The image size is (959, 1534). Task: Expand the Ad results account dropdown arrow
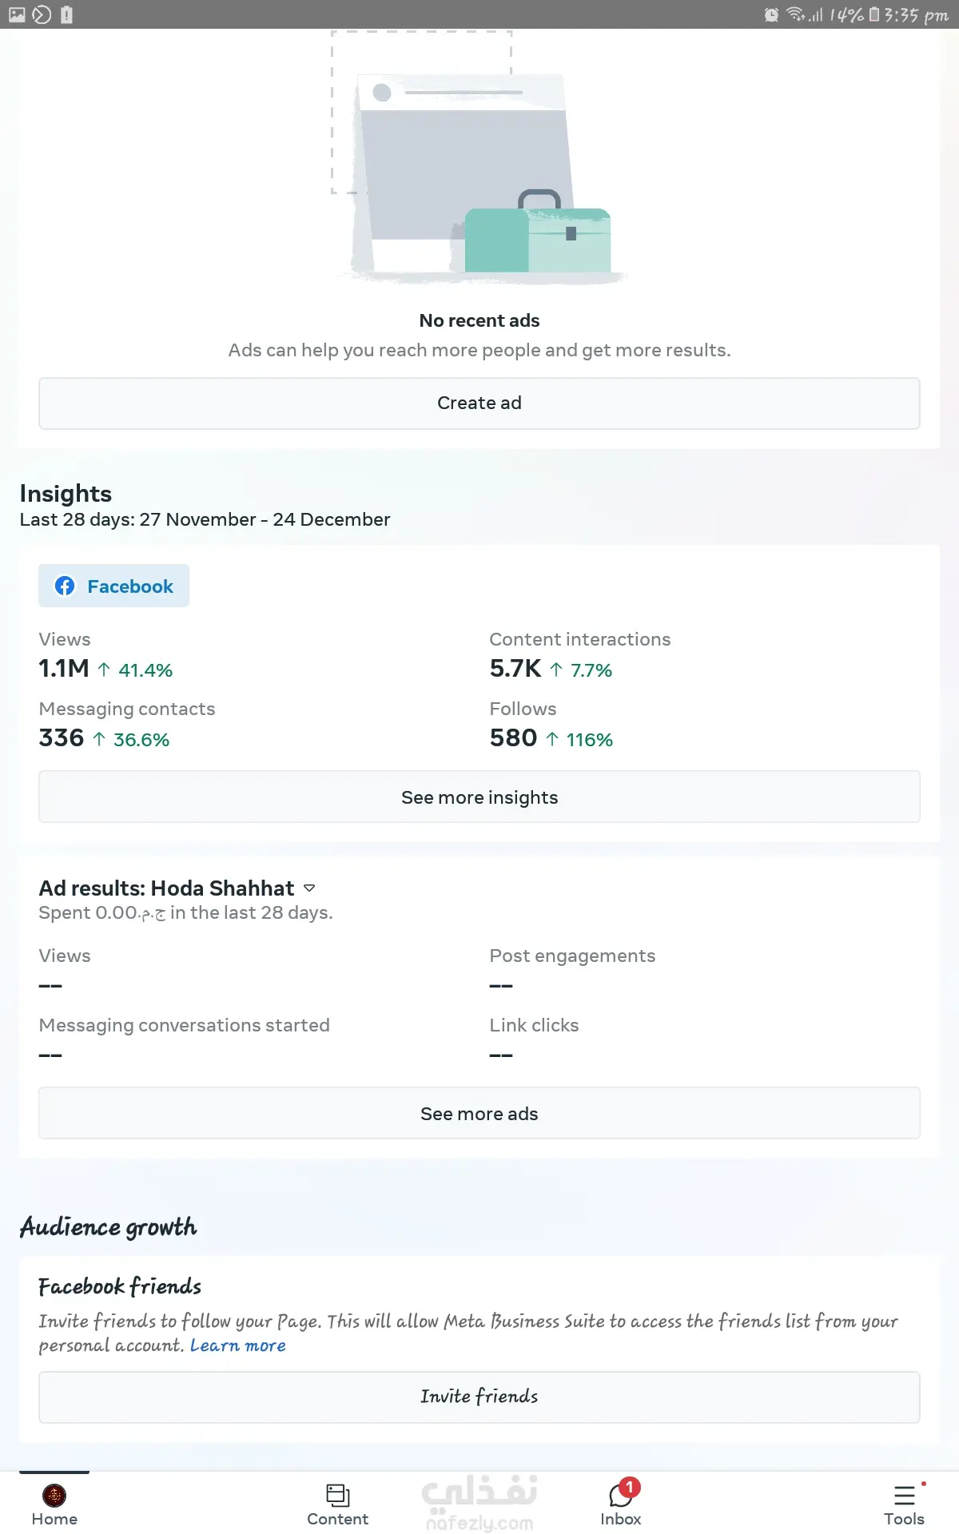click(310, 888)
